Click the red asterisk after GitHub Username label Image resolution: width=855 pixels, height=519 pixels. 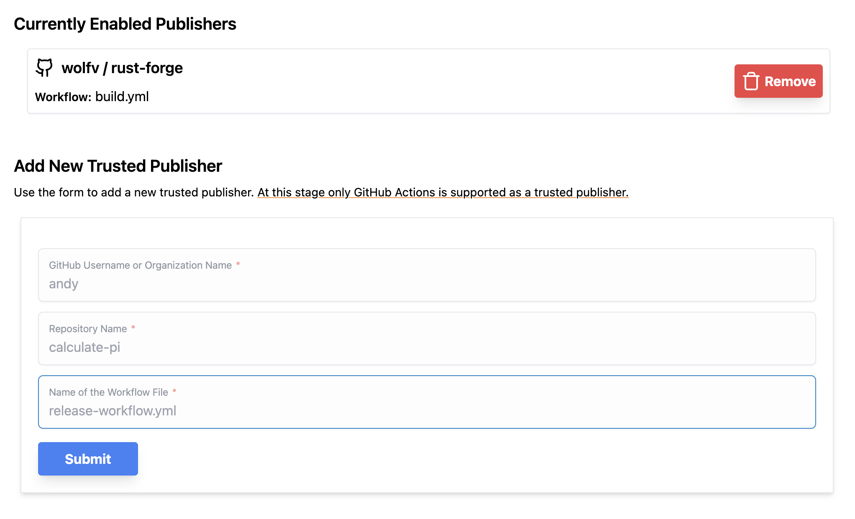pos(238,265)
